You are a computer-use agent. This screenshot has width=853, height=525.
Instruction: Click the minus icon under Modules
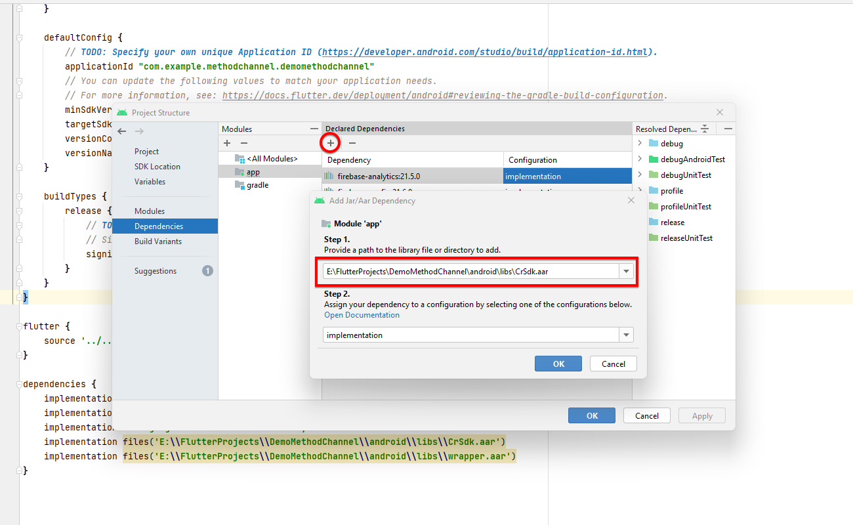point(243,143)
